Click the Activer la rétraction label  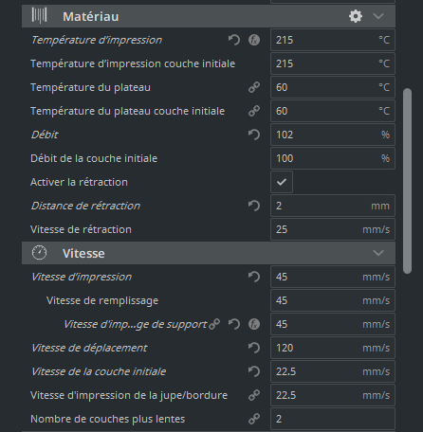(x=79, y=182)
